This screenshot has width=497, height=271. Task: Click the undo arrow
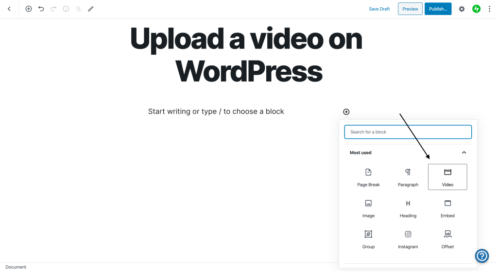41,9
